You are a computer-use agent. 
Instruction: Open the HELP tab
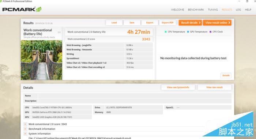[x=248, y=10]
